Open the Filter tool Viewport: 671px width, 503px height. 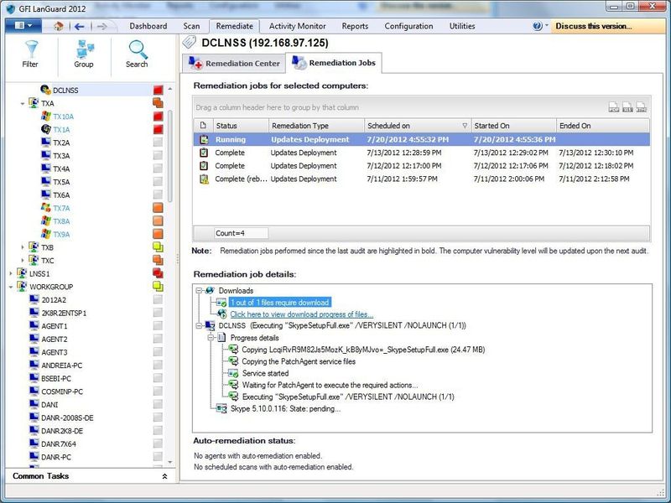[30, 54]
